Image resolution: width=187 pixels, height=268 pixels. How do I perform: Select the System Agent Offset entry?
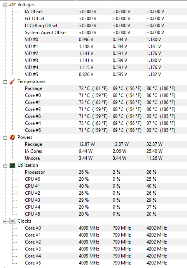click(x=105, y=33)
